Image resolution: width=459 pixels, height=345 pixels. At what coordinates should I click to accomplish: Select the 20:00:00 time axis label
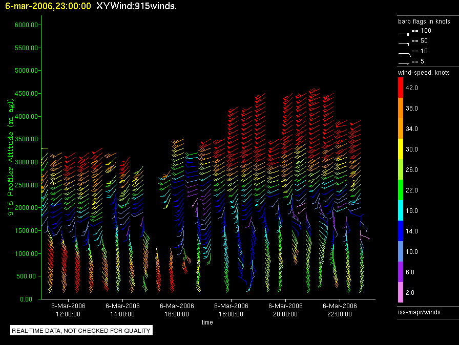tap(285, 310)
